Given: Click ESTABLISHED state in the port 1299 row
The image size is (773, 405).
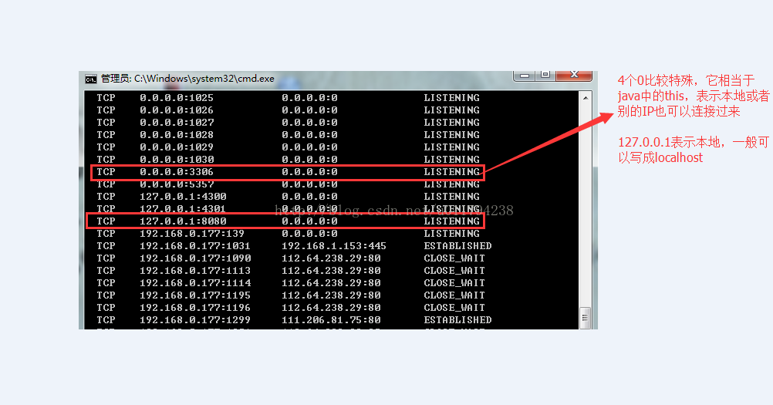Looking at the screenshot, I should (x=457, y=319).
